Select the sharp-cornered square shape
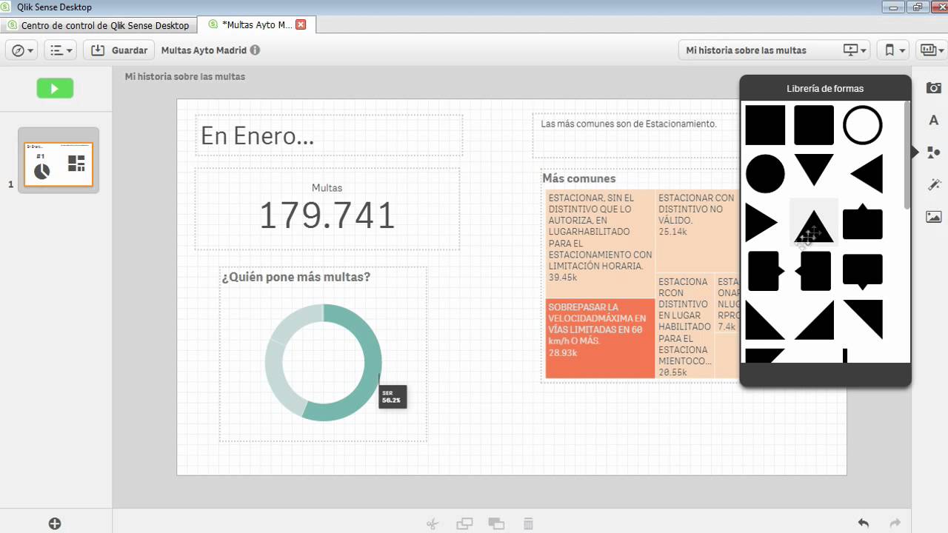 click(x=765, y=125)
